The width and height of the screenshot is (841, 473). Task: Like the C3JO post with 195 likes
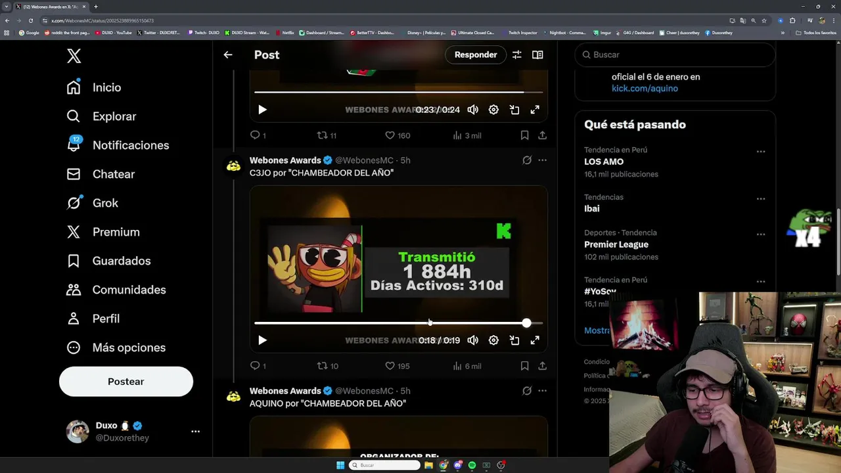(x=398, y=366)
